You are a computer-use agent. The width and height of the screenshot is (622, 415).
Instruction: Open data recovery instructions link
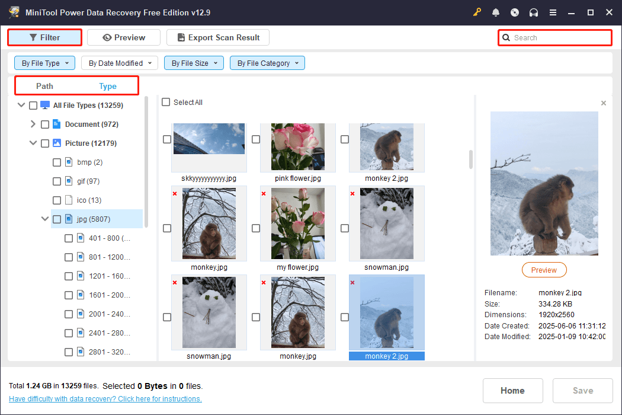coord(105,399)
